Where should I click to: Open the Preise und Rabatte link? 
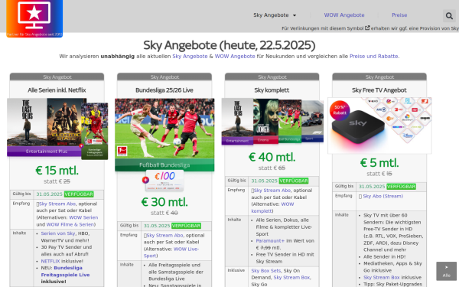pos(373,56)
